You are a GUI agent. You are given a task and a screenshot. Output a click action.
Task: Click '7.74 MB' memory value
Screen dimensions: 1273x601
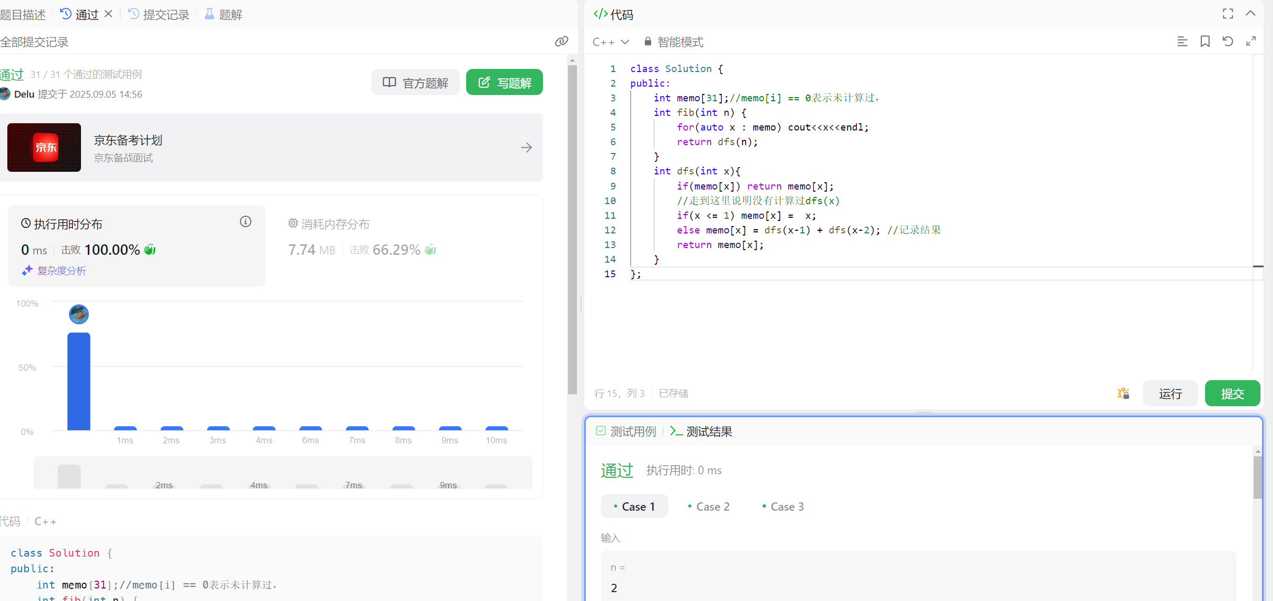pyautogui.click(x=312, y=250)
